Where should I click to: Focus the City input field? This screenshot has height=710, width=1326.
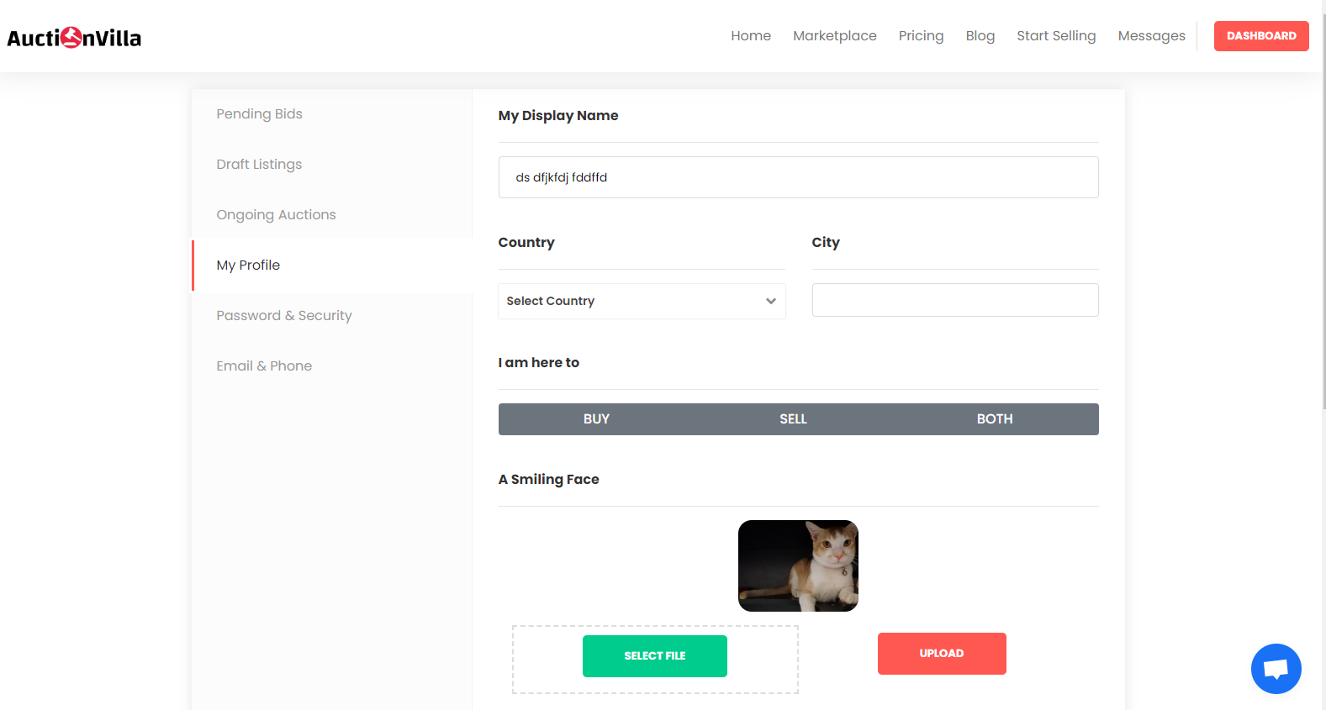955,300
